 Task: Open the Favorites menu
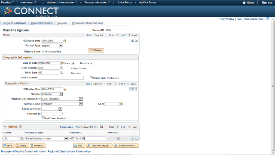coord(7,3)
